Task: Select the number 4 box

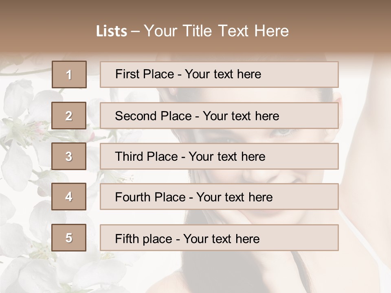Action: [x=69, y=197]
